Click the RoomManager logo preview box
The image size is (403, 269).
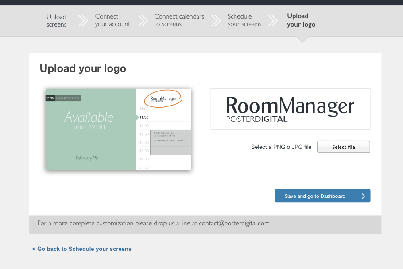coord(291,109)
